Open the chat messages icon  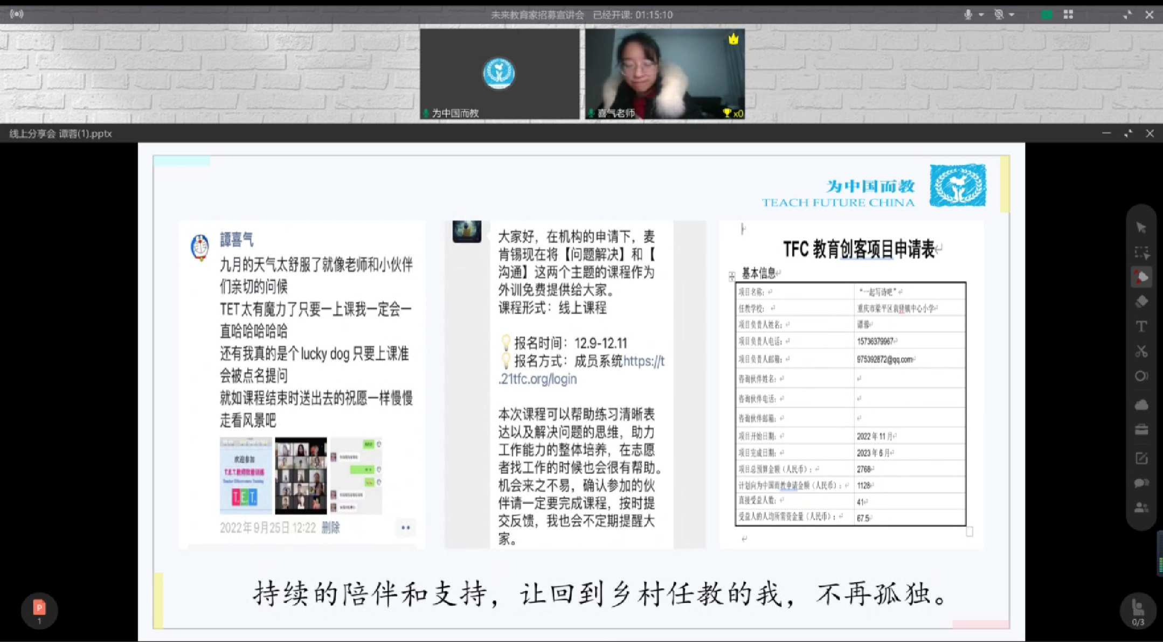[1141, 483]
